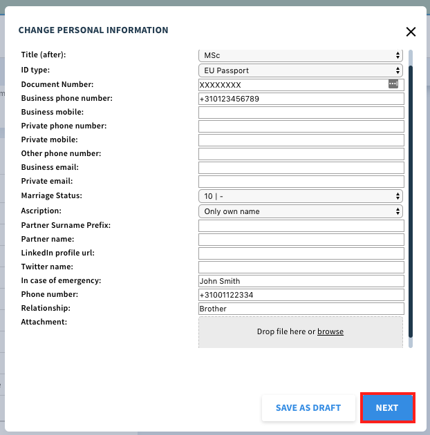
Task: Click the Private email input
Action: pos(301,182)
